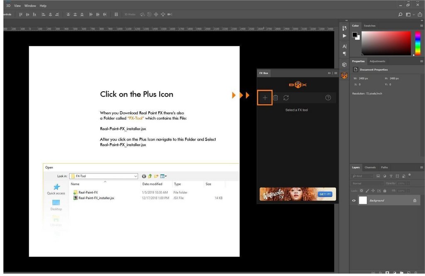Click the plus icon in FX Box

click(x=265, y=98)
